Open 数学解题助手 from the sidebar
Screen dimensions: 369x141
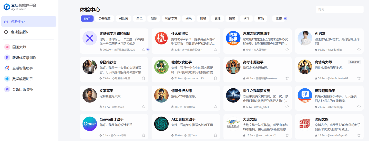click(x=22, y=79)
